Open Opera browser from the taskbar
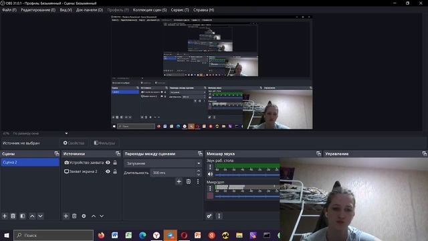This screenshot has height=241, width=428. 184,235
